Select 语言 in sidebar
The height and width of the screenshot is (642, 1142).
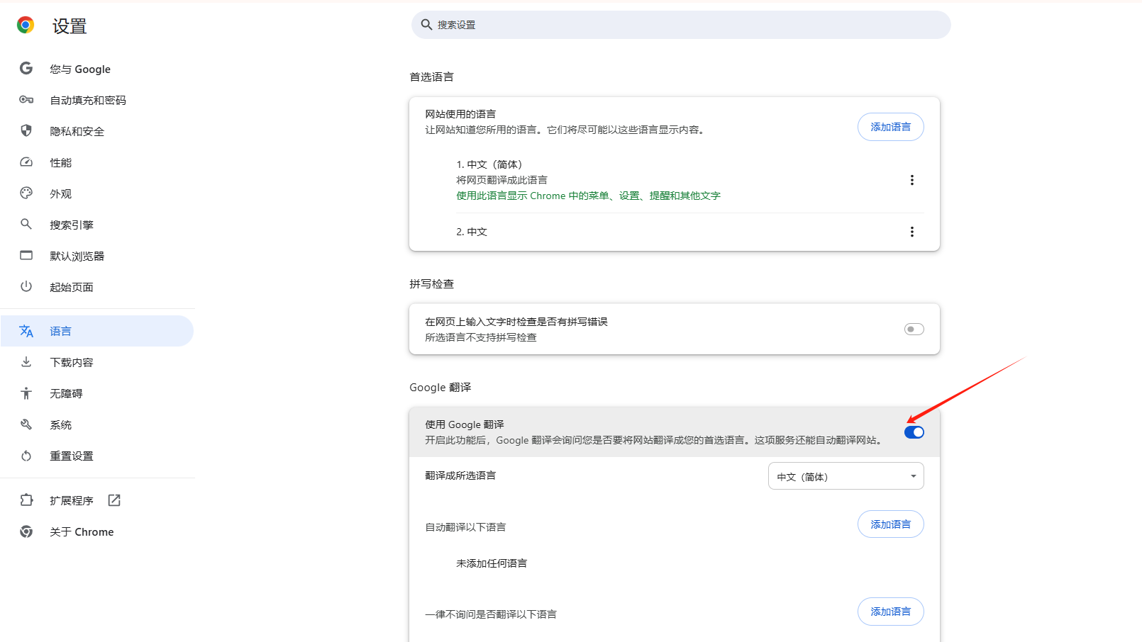pyautogui.click(x=97, y=331)
